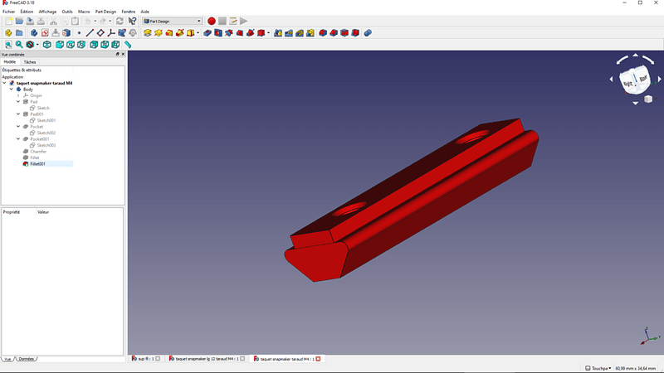The width and height of the screenshot is (664, 373).
Task: Collapse the taquet snapmaker taraud M4 document
Action: point(5,84)
